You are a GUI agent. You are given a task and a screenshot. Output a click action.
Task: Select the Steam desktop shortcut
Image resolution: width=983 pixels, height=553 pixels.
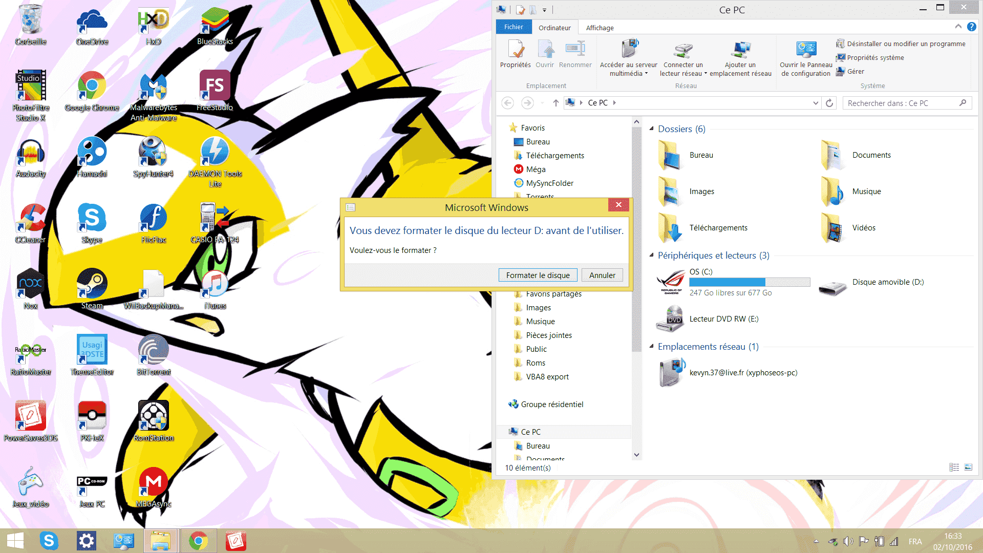92,289
